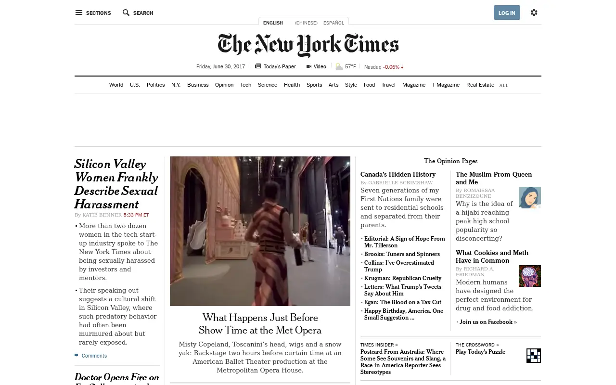
Task: Click the 57°F temperature text
Action: tap(350, 66)
